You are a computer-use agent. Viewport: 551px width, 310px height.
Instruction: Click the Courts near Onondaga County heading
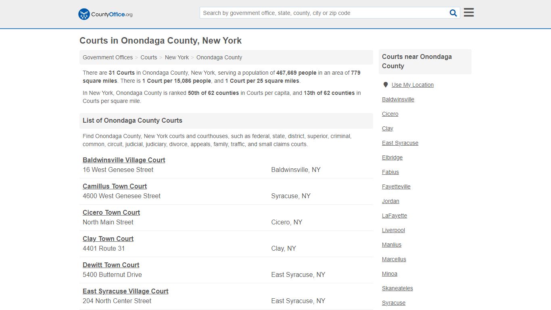(x=417, y=61)
